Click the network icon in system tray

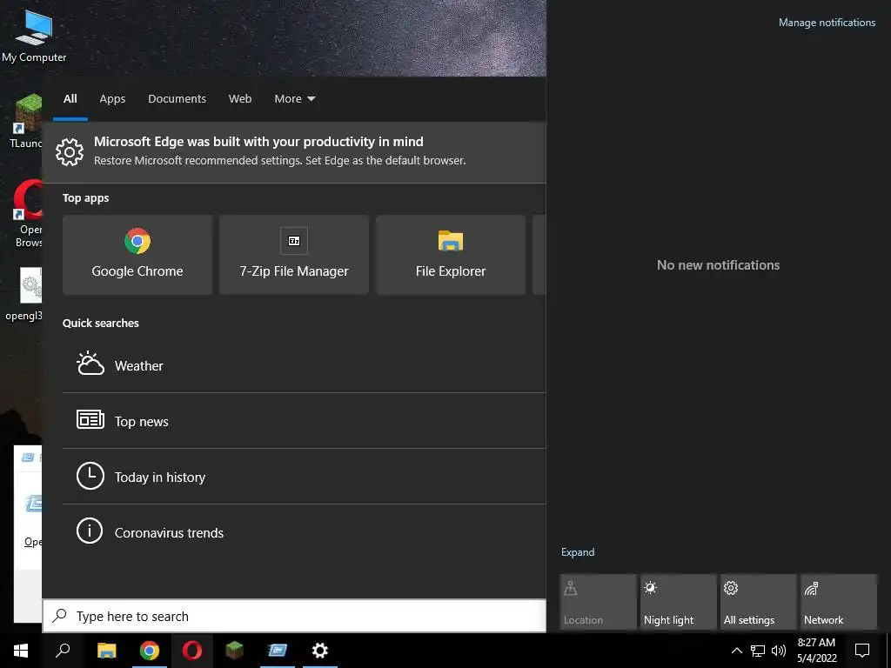click(758, 651)
